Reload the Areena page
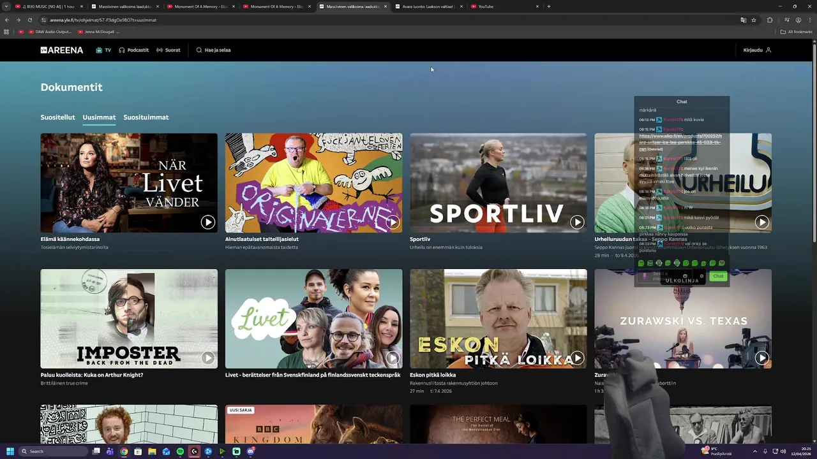 (29, 20)
